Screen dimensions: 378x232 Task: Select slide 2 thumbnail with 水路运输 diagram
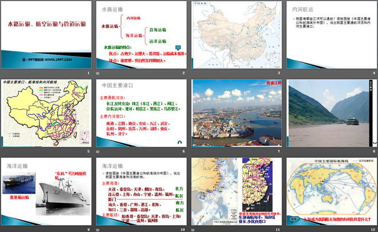click(x=141, y=35)
